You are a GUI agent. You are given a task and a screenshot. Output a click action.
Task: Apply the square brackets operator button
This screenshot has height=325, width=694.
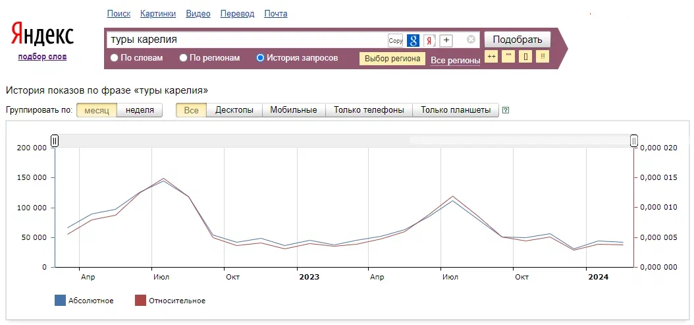click(x=525, y=57)
